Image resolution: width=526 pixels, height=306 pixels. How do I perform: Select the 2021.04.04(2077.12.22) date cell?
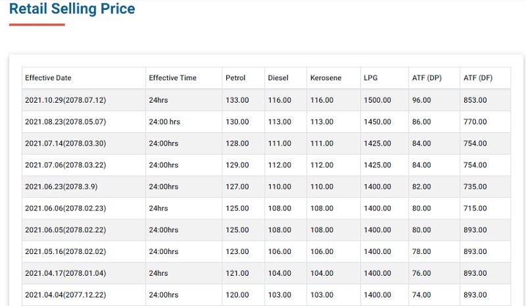[65, 295]
